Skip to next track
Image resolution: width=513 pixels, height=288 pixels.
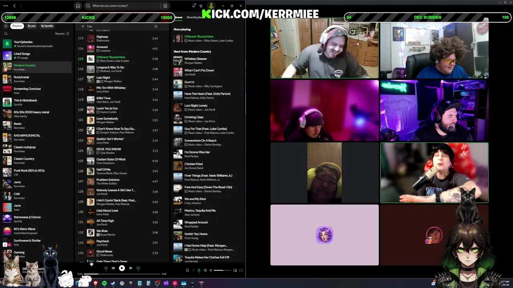130,268
